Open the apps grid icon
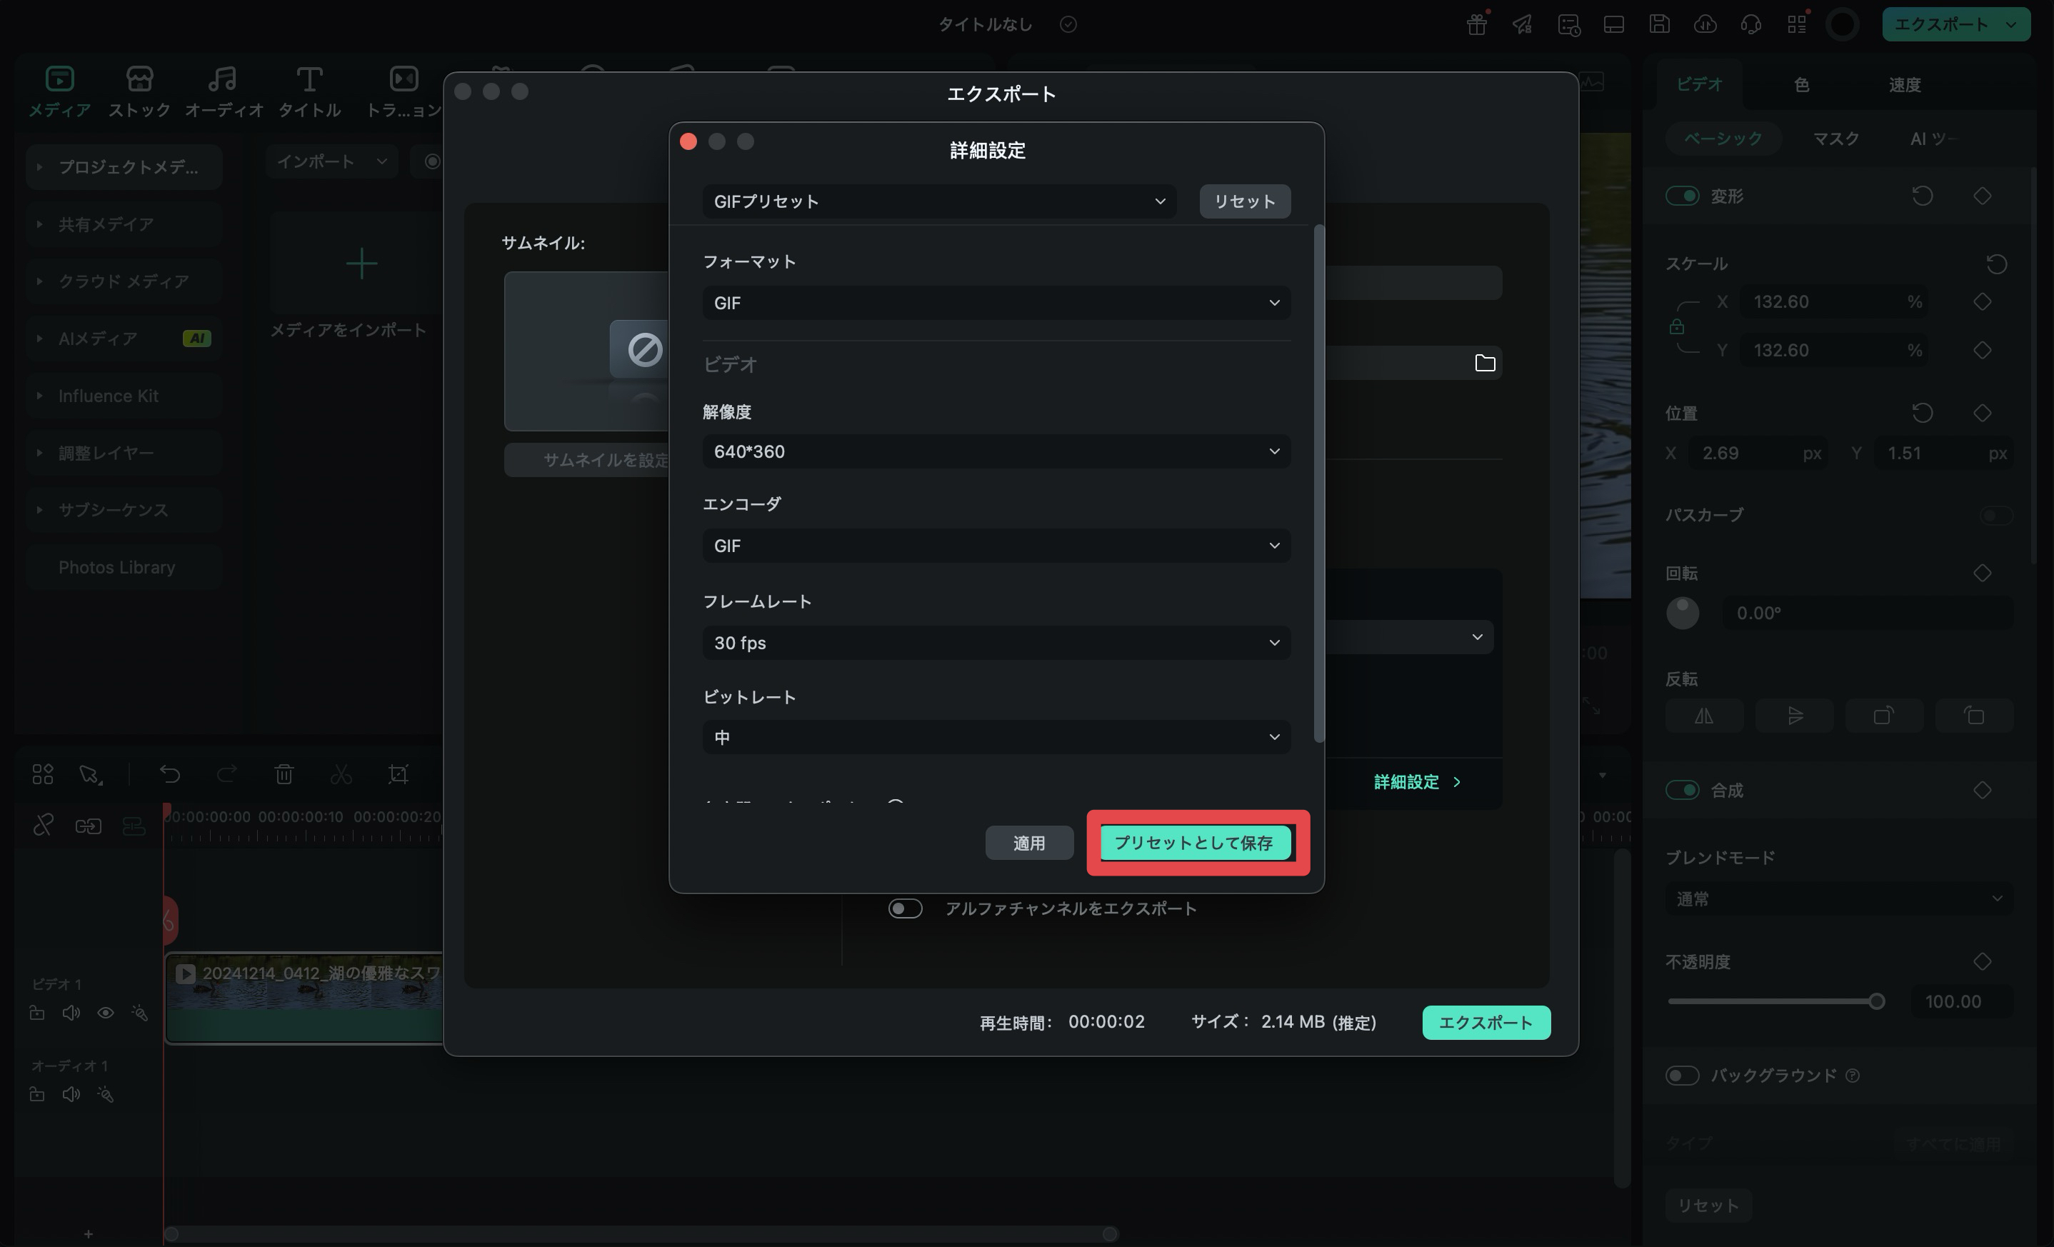 click(1796, 25)
